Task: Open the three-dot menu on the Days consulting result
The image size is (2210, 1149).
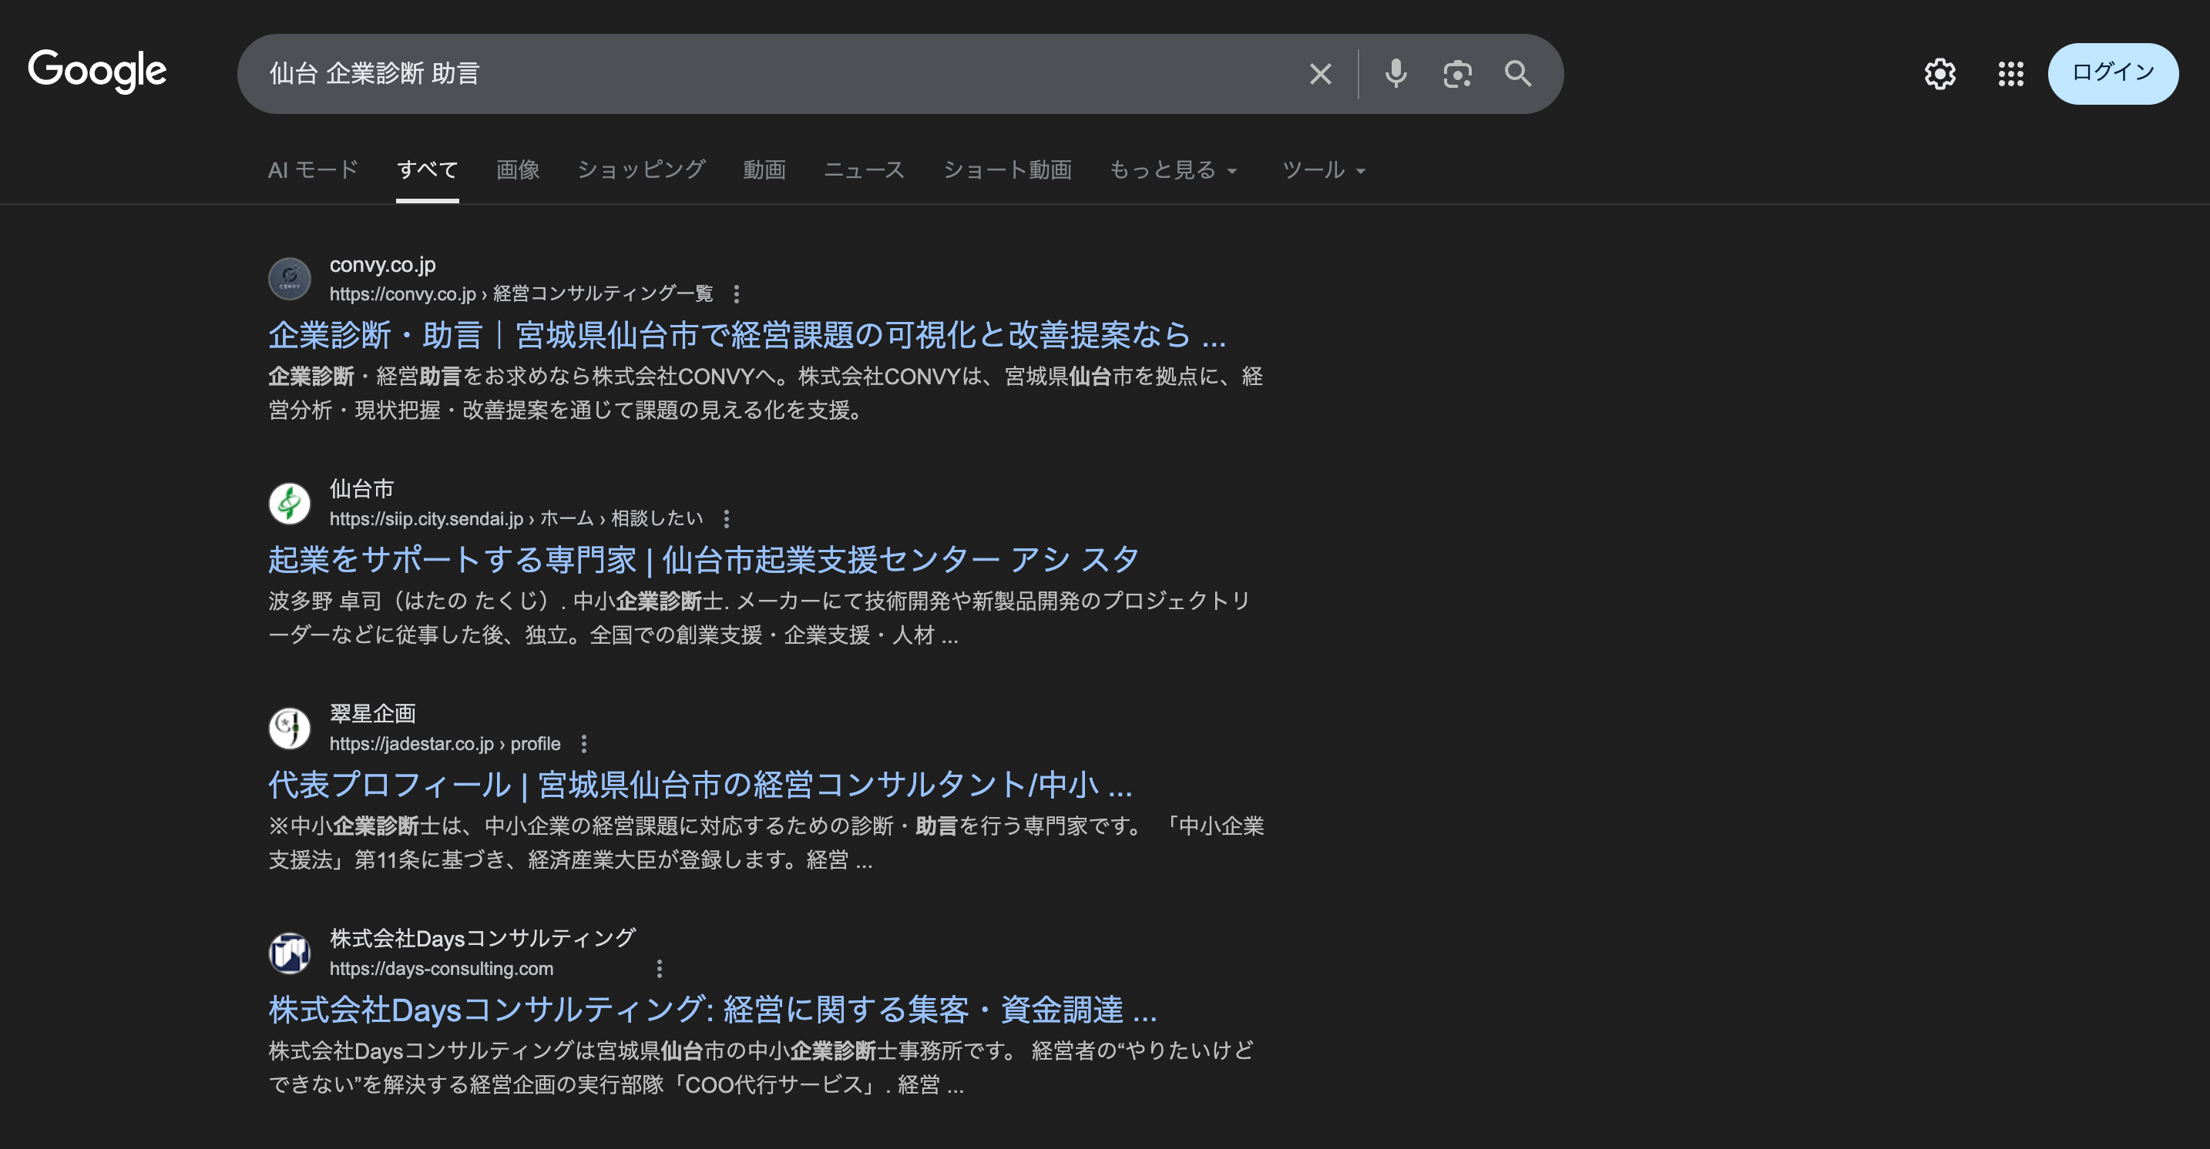Action: (660, 967)
